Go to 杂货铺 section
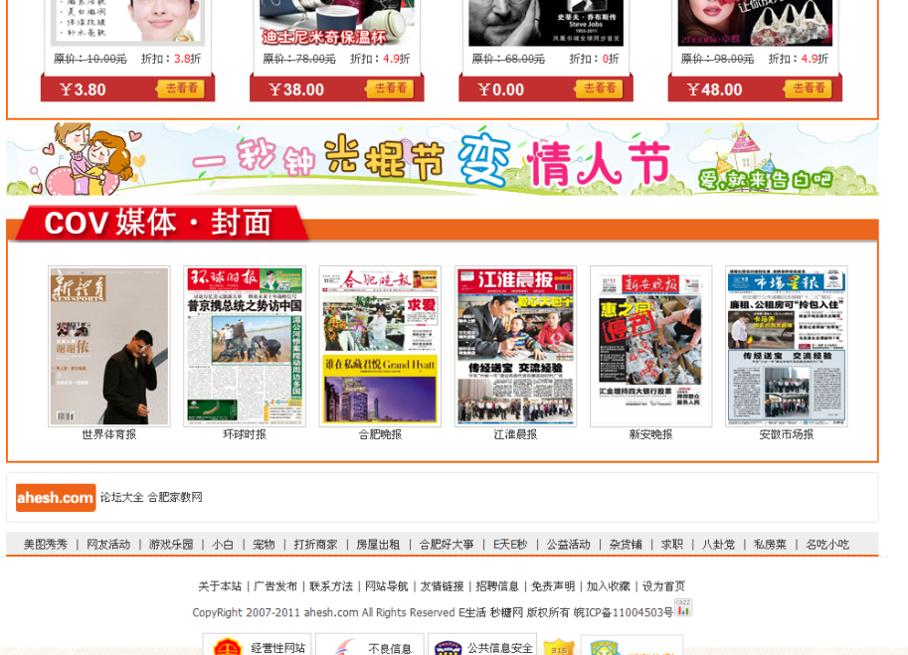 626,545
